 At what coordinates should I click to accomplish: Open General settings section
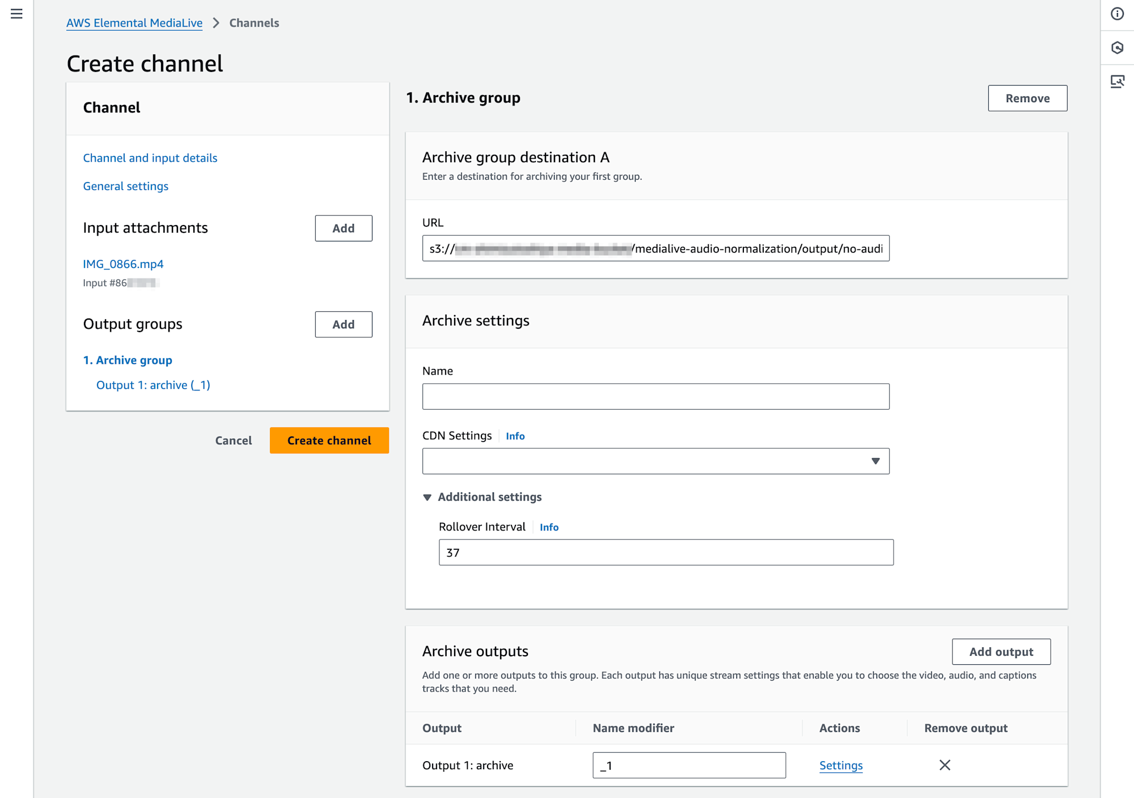tap(126, 186)
